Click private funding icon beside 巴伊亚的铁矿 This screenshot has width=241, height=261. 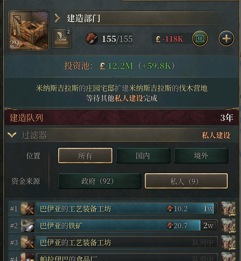(x=228, y=226)
